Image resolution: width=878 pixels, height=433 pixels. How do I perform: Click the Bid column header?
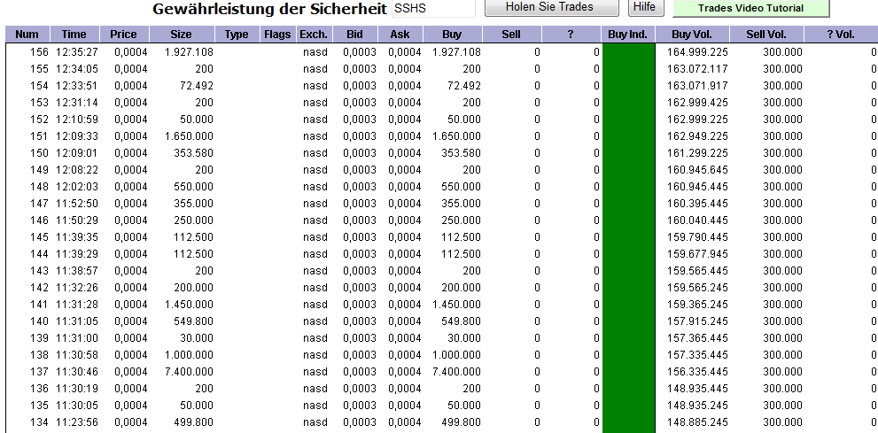pos(354,35)
